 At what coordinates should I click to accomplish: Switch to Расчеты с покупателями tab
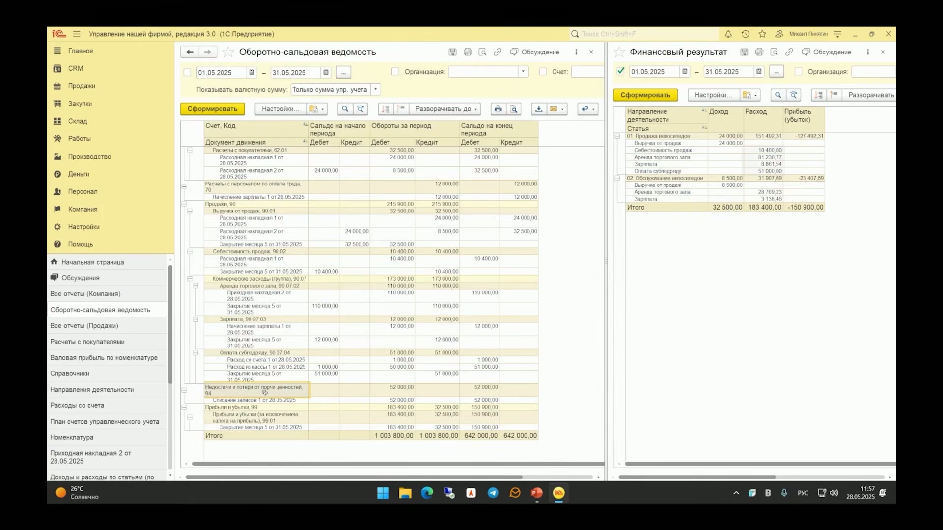point(87,342)
